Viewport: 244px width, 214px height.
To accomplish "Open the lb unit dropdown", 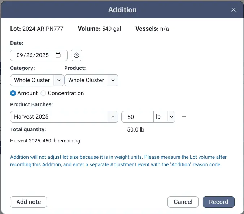I will (164, 117).
